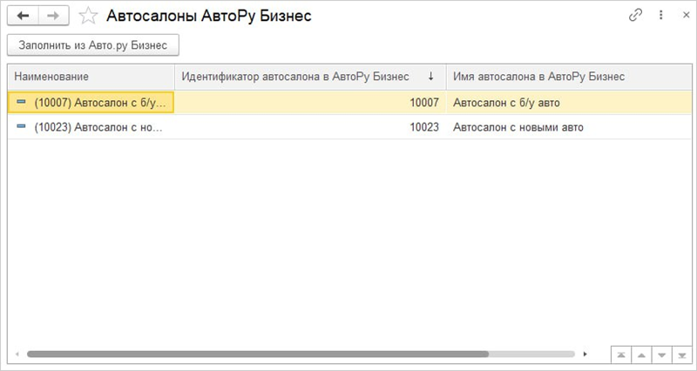Move down one row with arrow button

662,355
